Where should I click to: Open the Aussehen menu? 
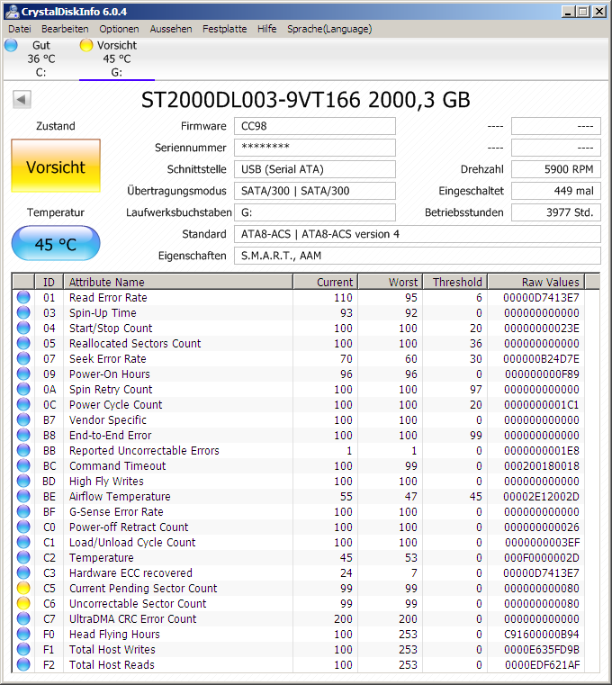click(x=171, y=29)
